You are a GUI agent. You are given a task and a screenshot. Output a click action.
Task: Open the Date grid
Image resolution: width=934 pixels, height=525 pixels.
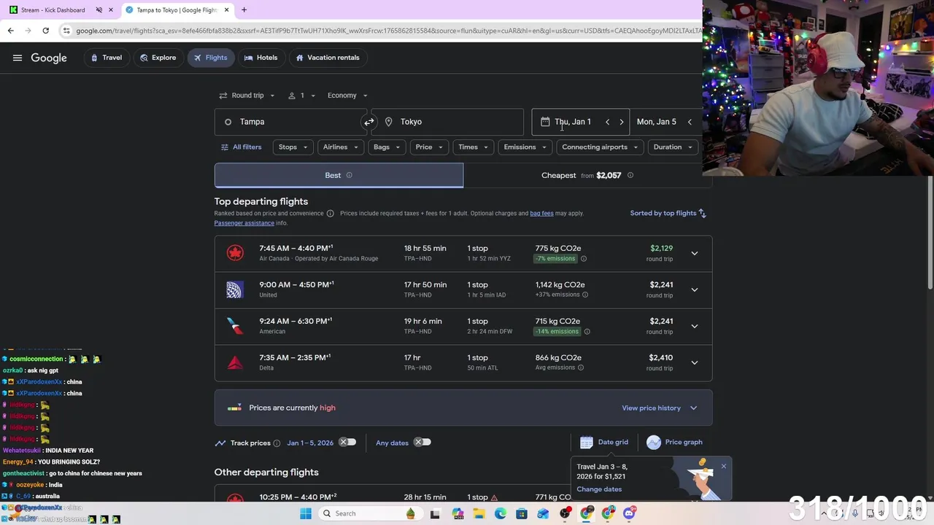(x=604, y=443)
